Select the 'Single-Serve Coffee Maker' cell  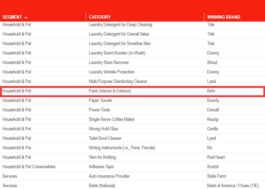click(112, 119)
